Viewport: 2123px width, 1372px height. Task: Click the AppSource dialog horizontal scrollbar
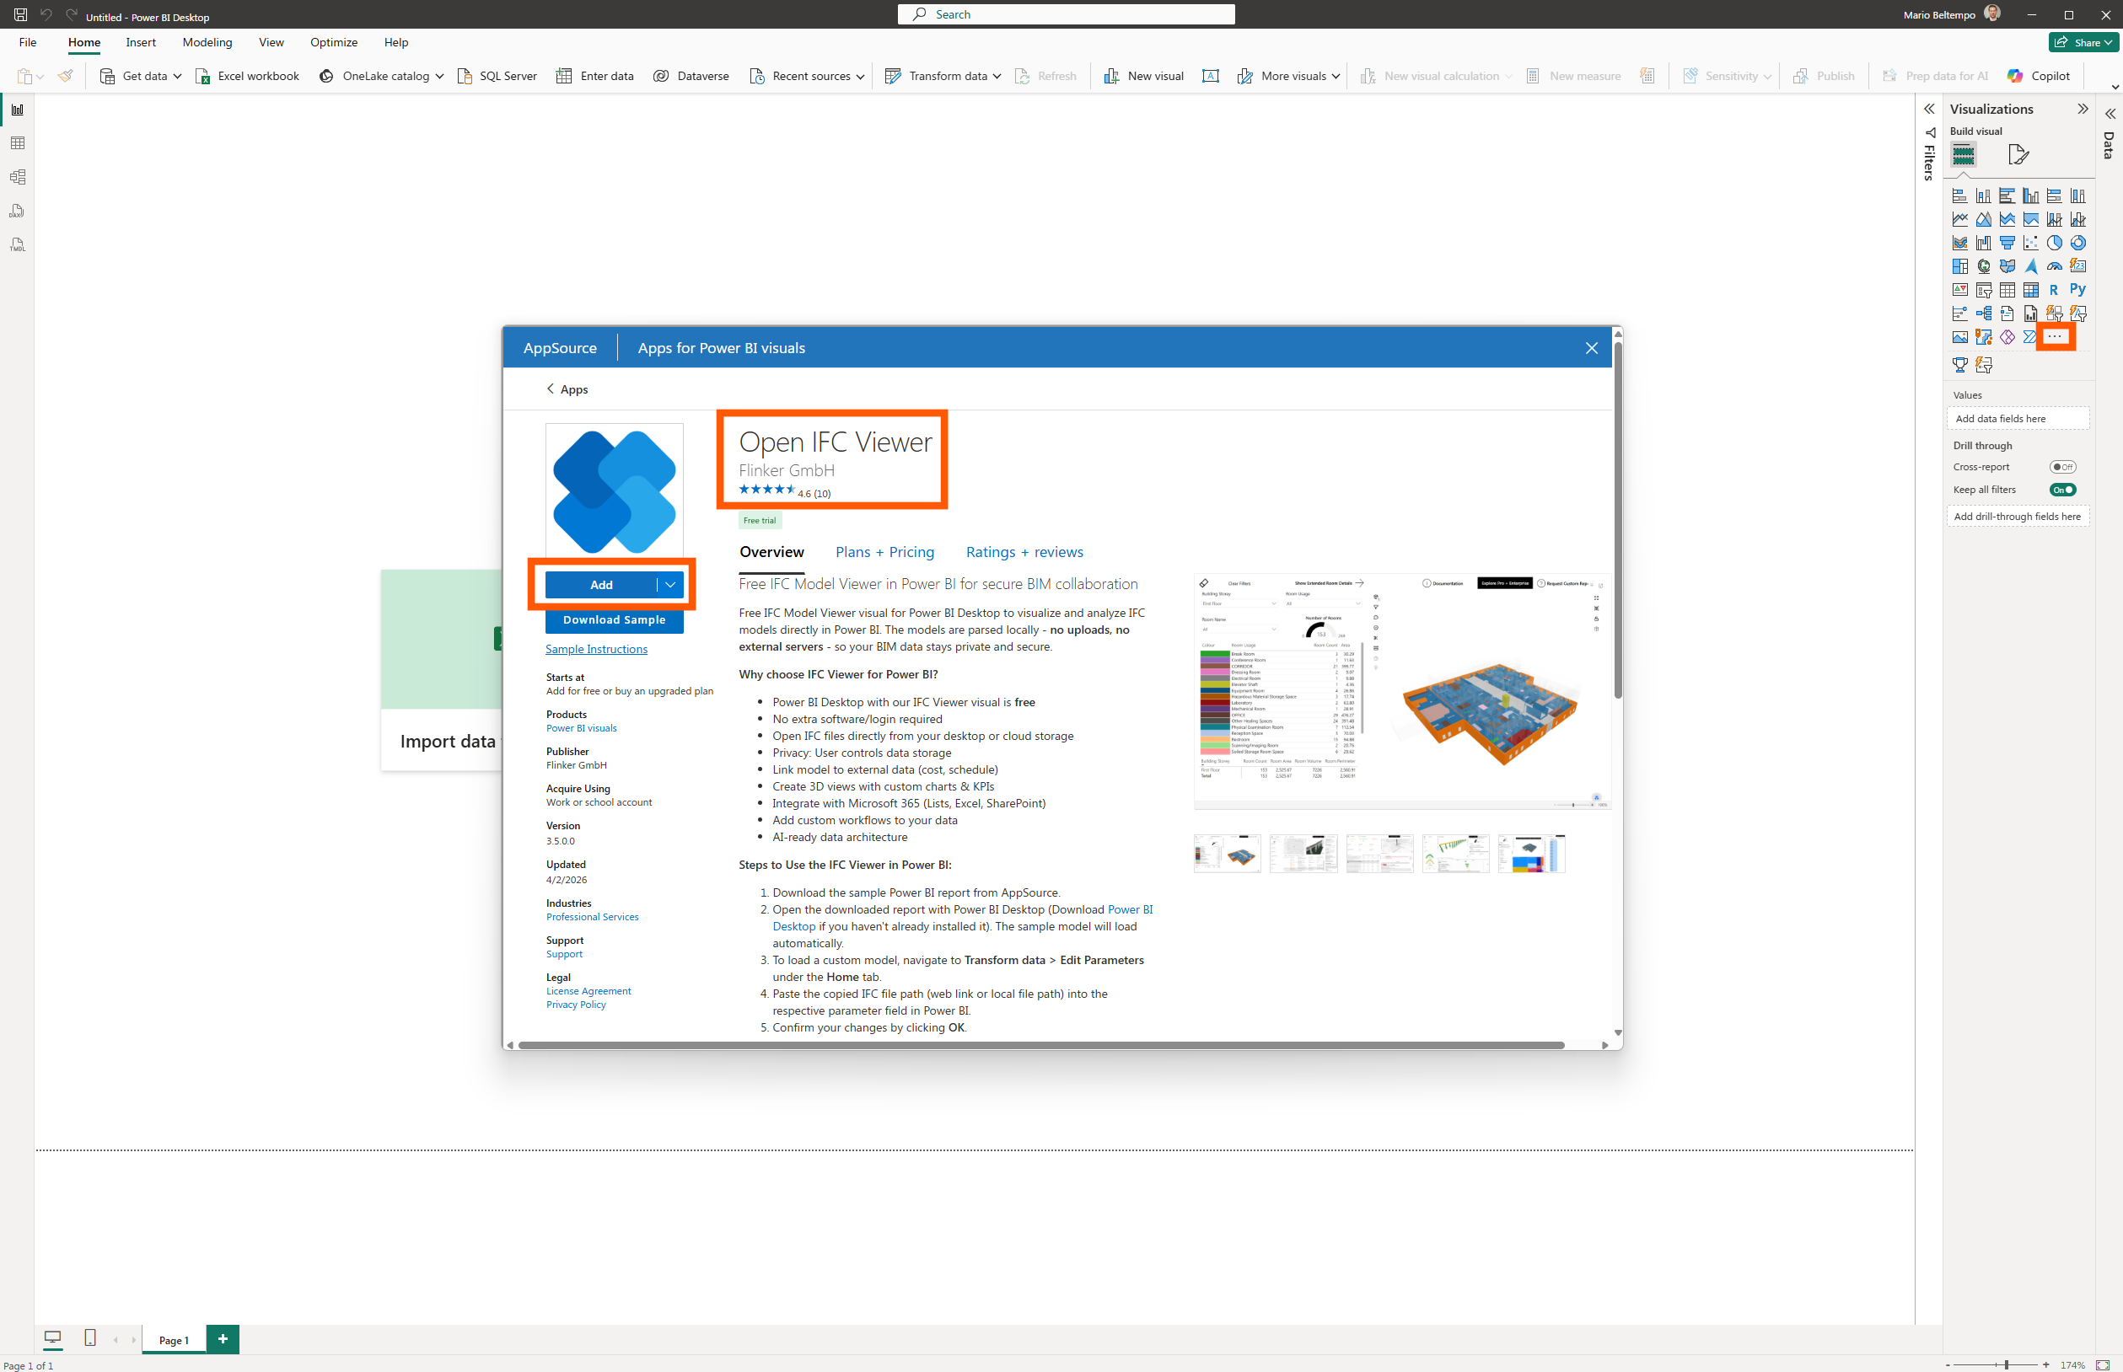point(1041,1045)
